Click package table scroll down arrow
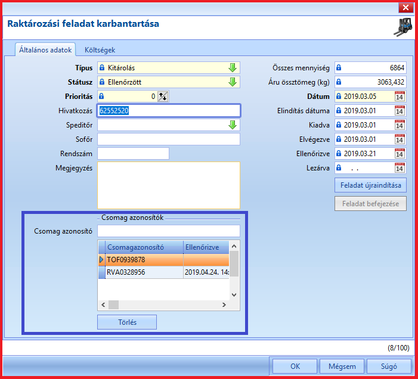The height and width of the screenshot is (379, 418). (x=234, y=295)
